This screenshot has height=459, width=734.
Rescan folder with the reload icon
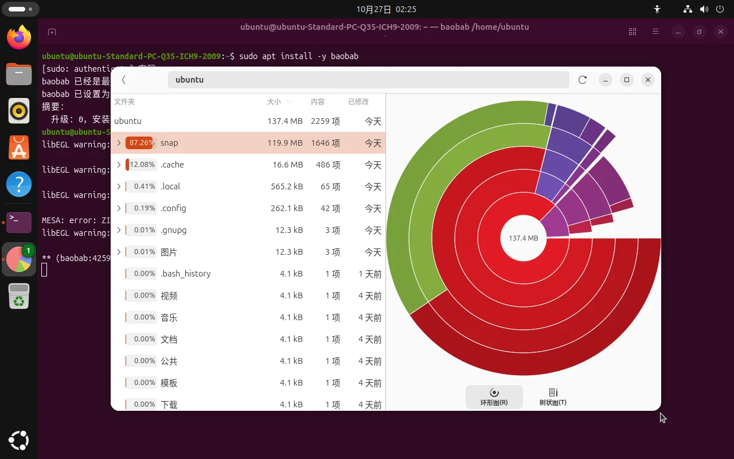coord(583,80)
